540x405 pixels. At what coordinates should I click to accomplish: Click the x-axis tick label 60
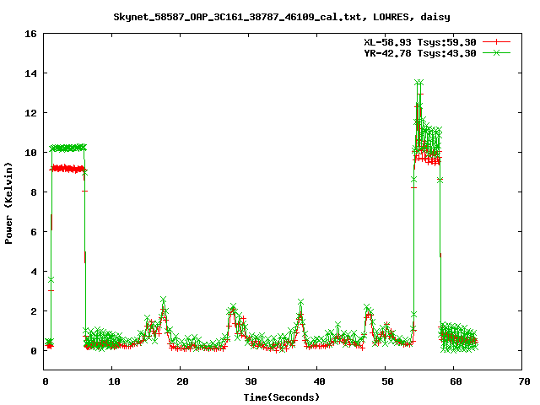pos(456,381)
